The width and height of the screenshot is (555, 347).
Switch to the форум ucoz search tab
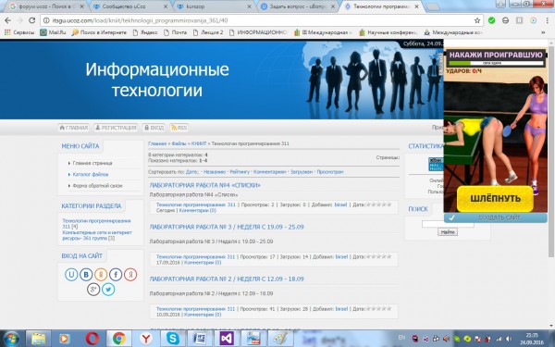(x=47, y=6)
